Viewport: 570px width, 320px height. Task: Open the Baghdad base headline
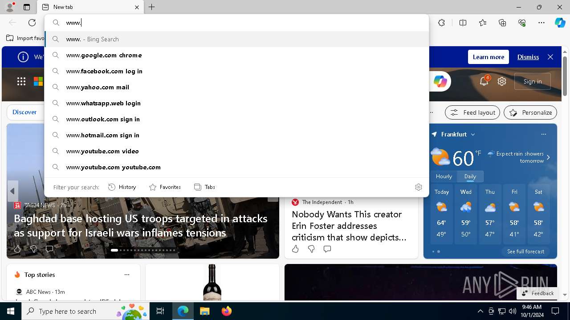tap(141, 226)
